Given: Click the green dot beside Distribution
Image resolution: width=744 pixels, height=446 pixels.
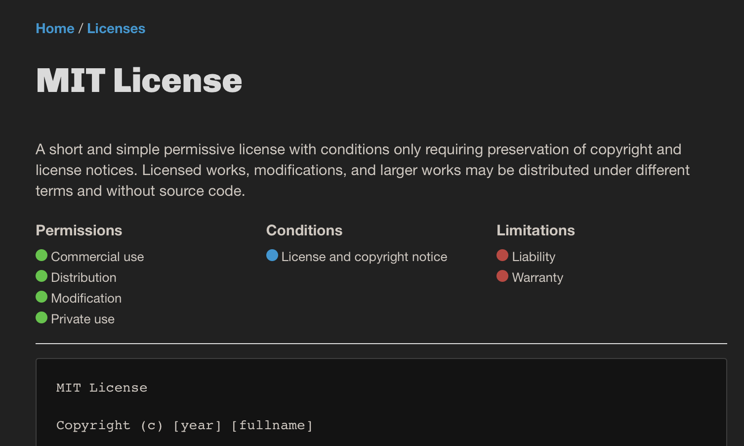Looking at the screenshot, I should [x=41, y=276].
